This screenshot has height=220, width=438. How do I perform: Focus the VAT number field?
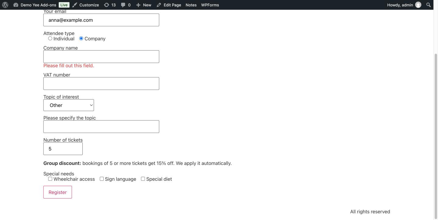[x=101, y=84]
